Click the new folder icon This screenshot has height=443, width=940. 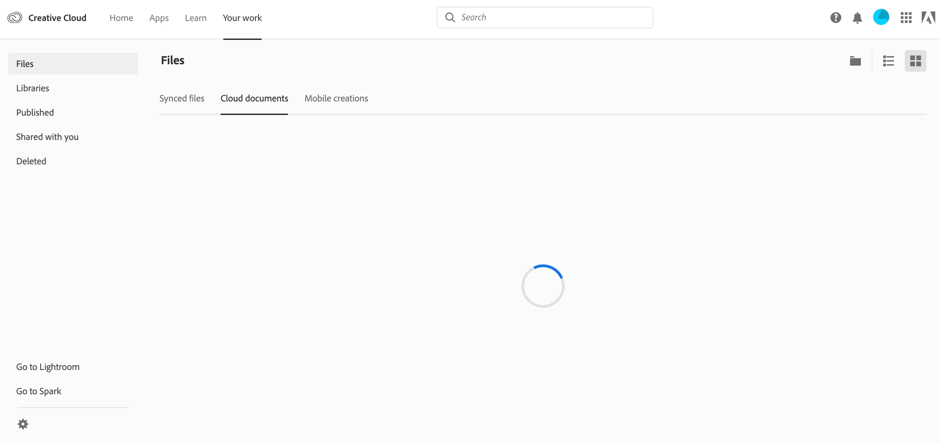(x=855, y=61)
